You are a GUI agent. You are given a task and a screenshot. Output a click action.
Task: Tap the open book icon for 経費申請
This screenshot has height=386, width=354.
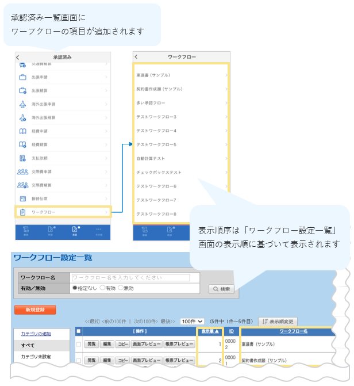[x=22, y=131]
